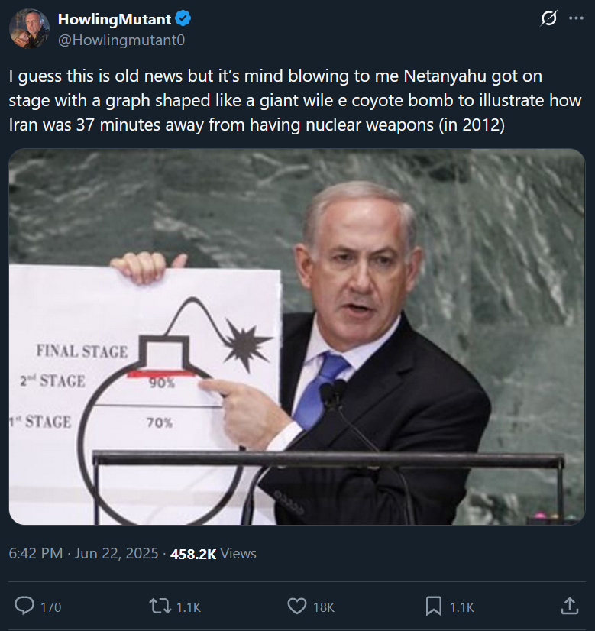Click the 18K likes count
Screen dimensions: 595x631
tap(323, 607)
